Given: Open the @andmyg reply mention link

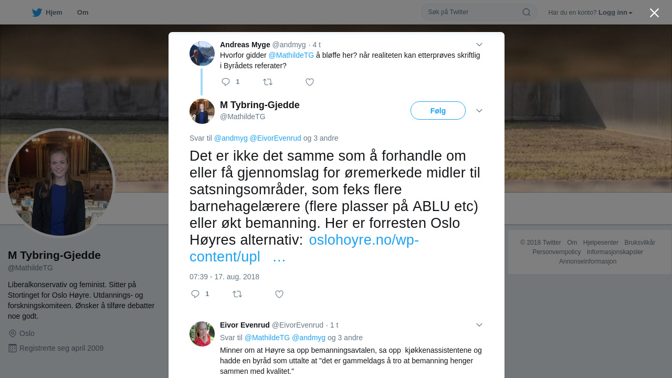Looking at the screenshot, I should click(x=231, y=138).
